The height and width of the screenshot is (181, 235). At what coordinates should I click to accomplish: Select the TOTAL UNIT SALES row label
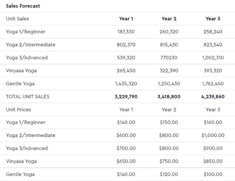tap(28, 96)
